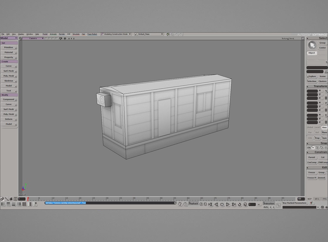Toggle the Snap ON button
The image size is (328, 242).
(x=308, y=147)
